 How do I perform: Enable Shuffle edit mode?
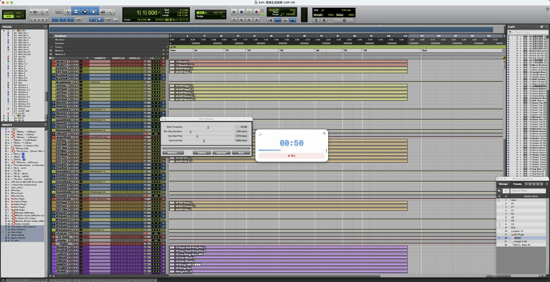[x=8, y=13]
